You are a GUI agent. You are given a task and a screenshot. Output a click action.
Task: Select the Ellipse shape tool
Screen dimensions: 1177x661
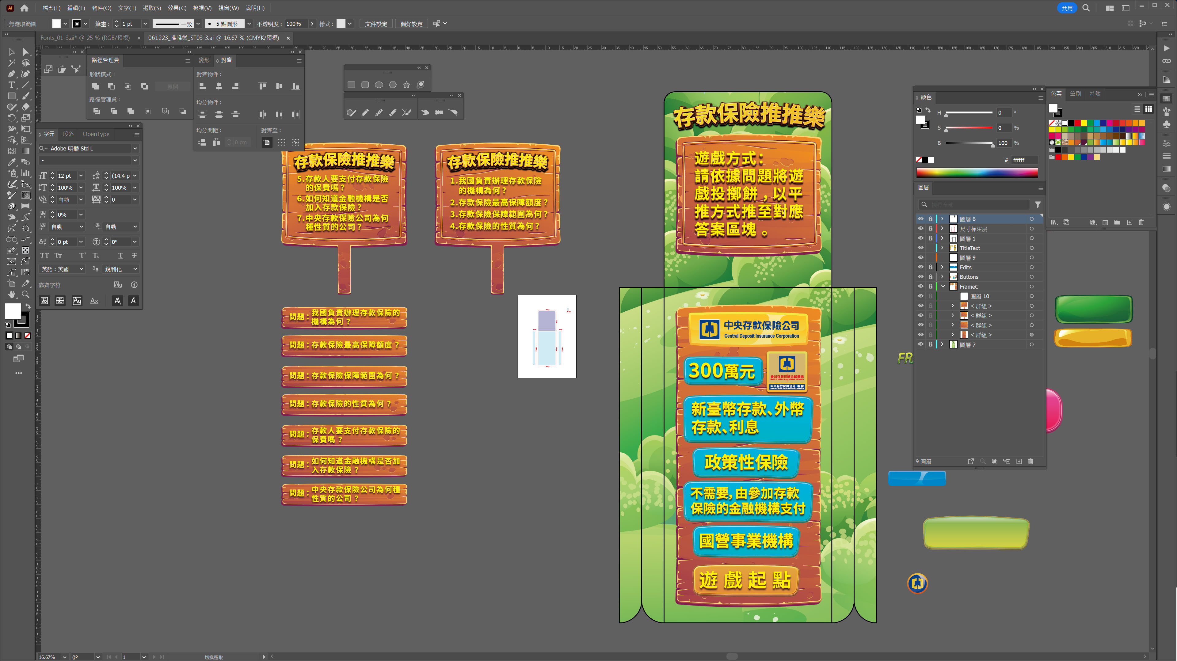379,85
